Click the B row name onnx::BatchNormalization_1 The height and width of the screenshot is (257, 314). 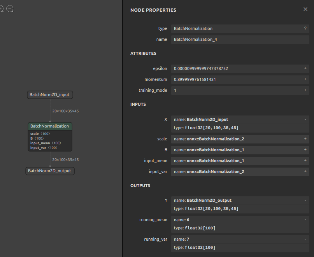pos(216,150)
